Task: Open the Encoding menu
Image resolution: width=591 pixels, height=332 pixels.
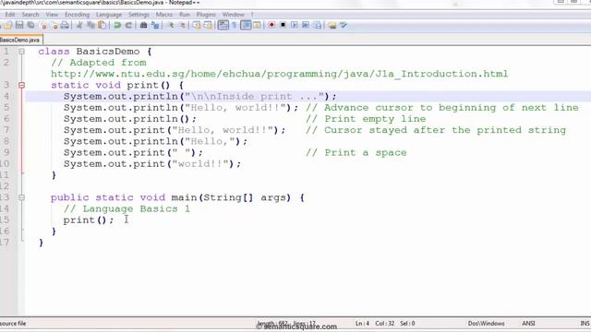Action: [x=77, y=15]
